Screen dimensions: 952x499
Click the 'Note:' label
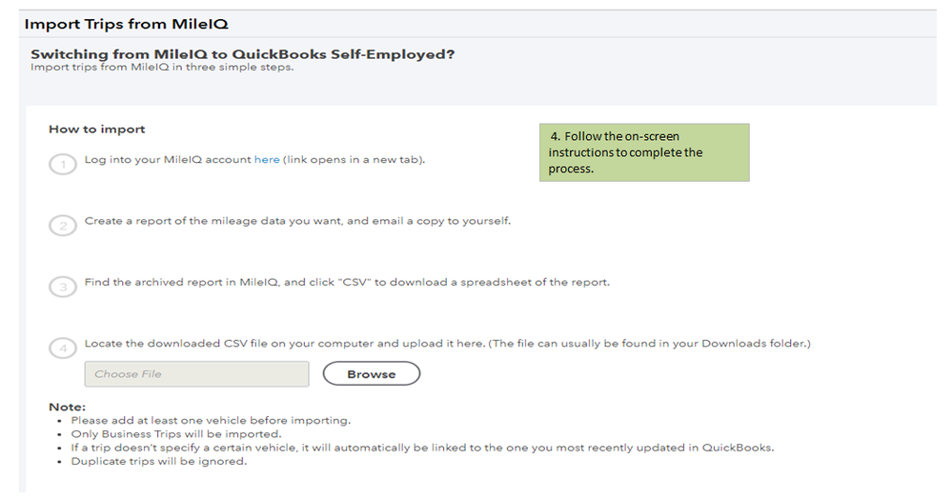67,407
